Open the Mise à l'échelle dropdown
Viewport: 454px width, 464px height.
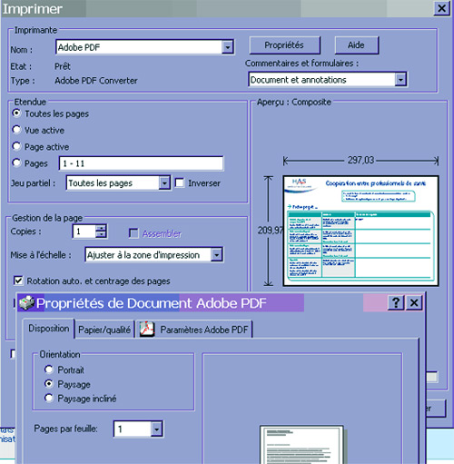click(x=217, y=255)
